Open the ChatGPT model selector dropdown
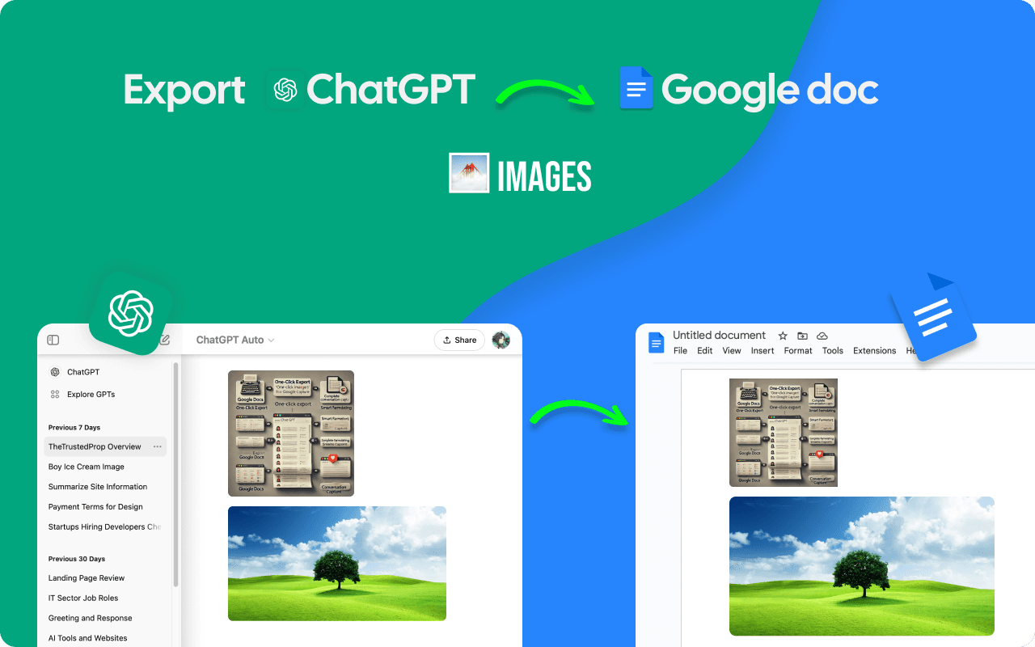The width and height of the screenshot is (1035, 647). coord(235,340)
